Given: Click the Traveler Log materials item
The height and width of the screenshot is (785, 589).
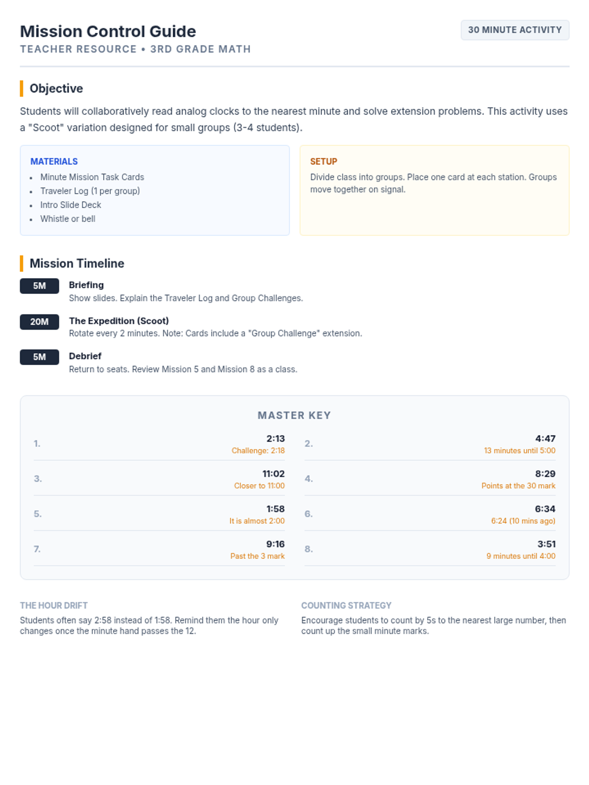Looking at the screenshot, I should point(90,191).
